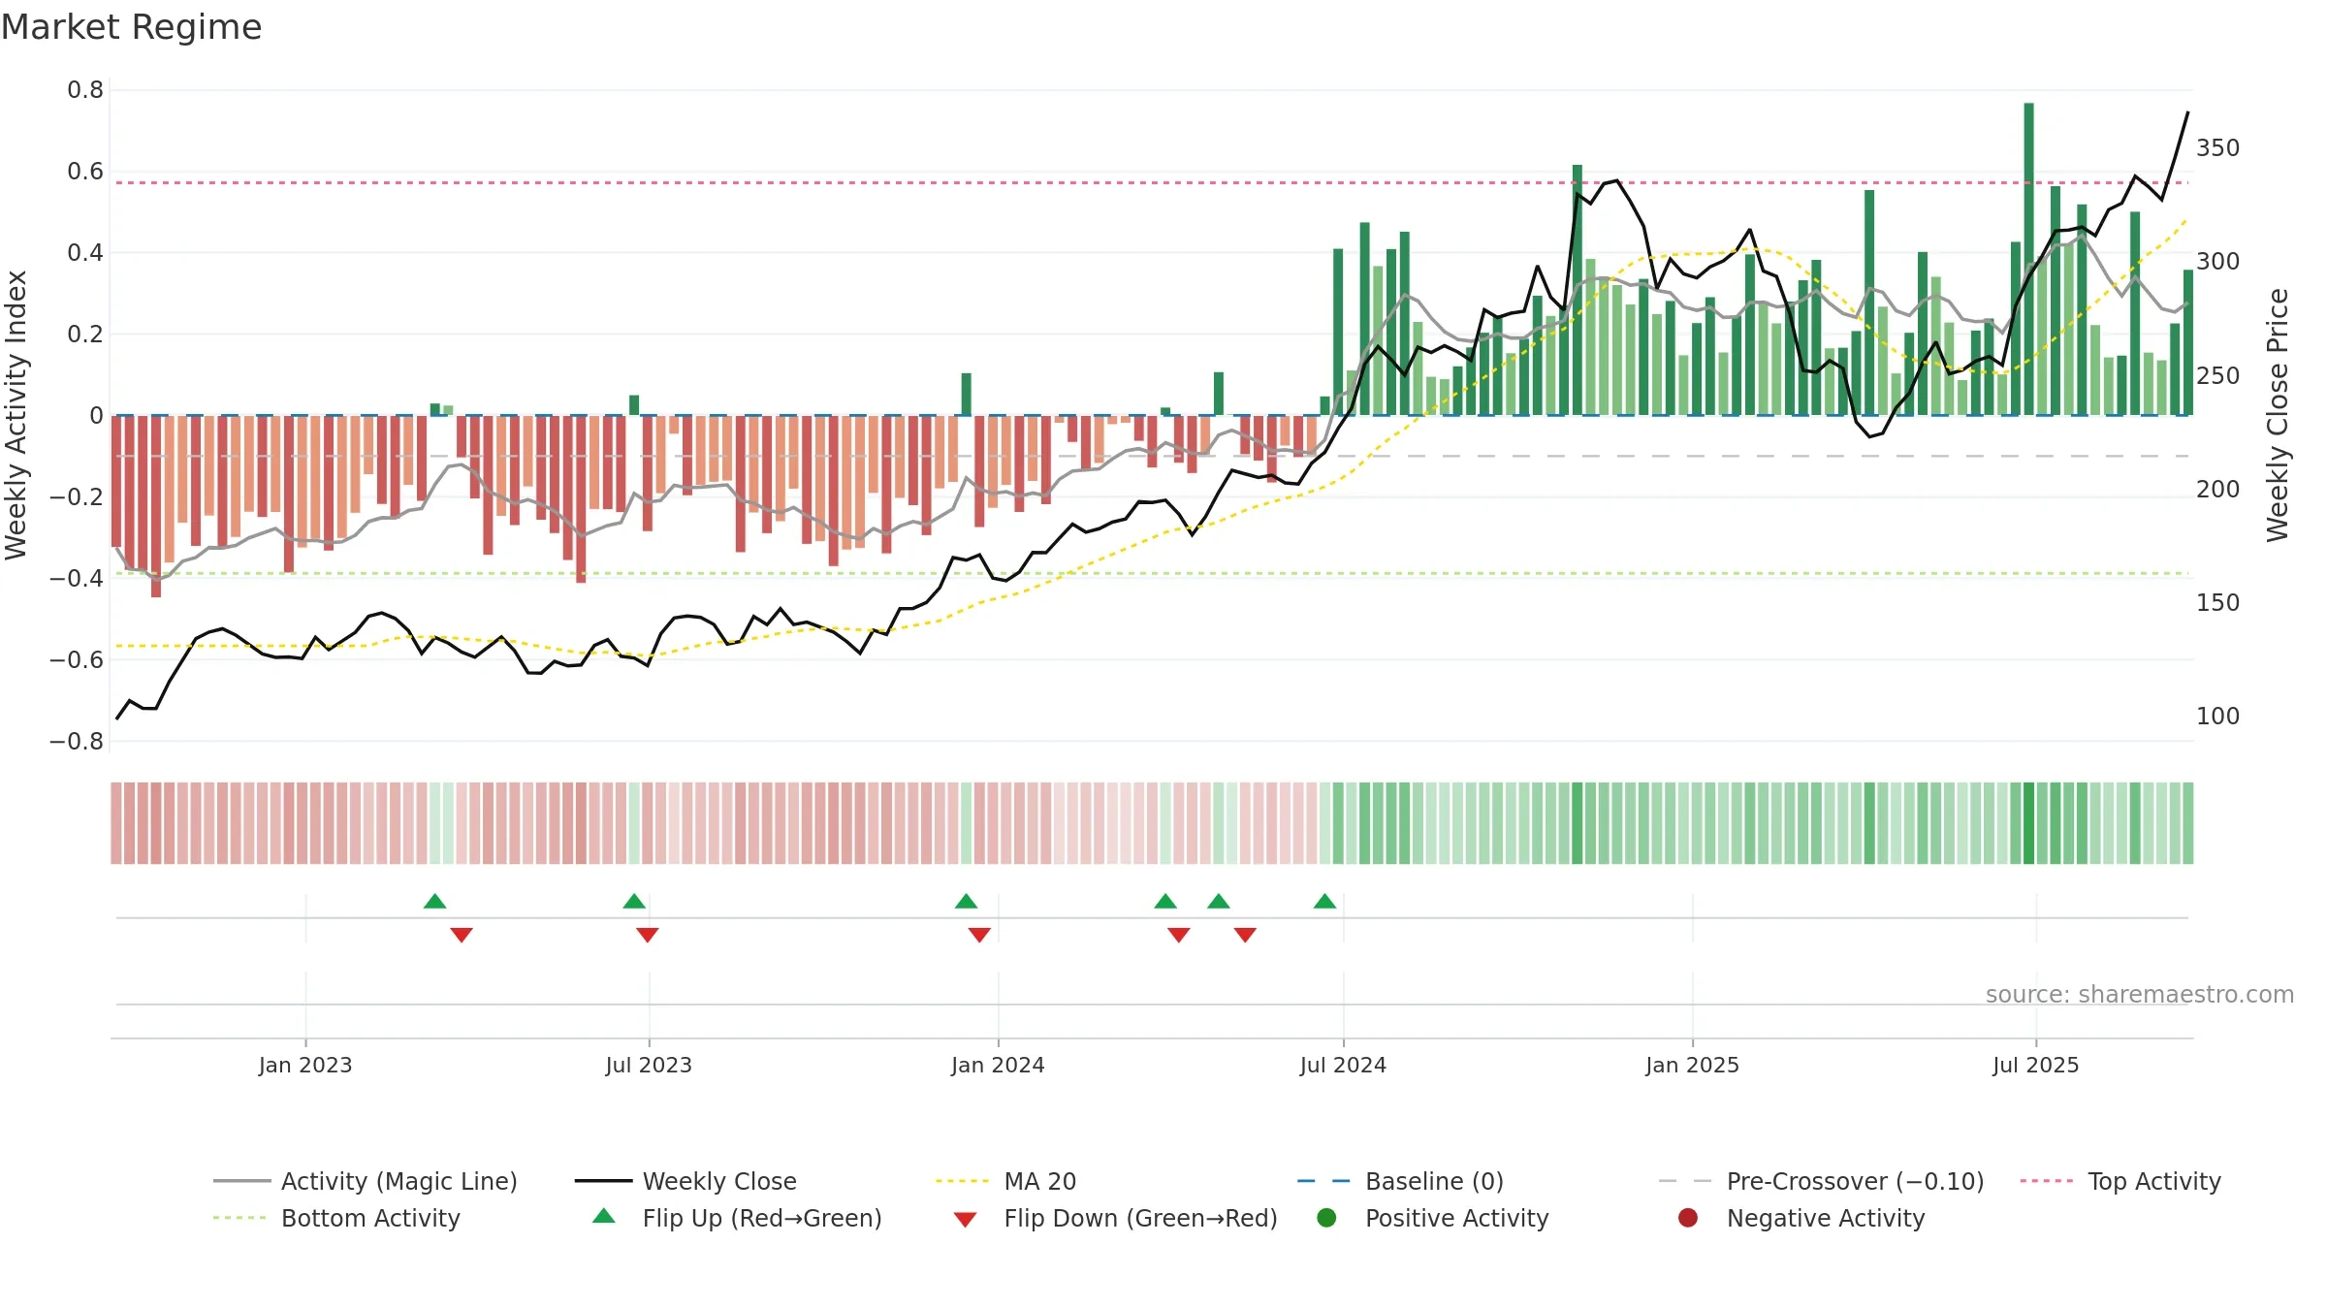Click the Jul 2024 x-axis label

pos(1343,1066)
